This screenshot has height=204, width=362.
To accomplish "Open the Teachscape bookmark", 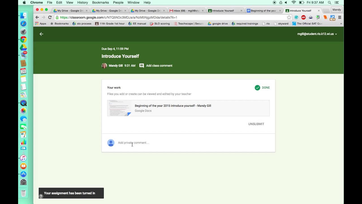I will pyautogui.click(x=189, y=24).
